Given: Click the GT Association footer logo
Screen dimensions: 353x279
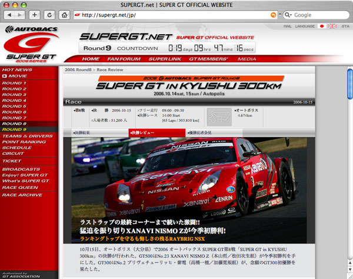Looking at the screenshot, I should coord(21,275).
